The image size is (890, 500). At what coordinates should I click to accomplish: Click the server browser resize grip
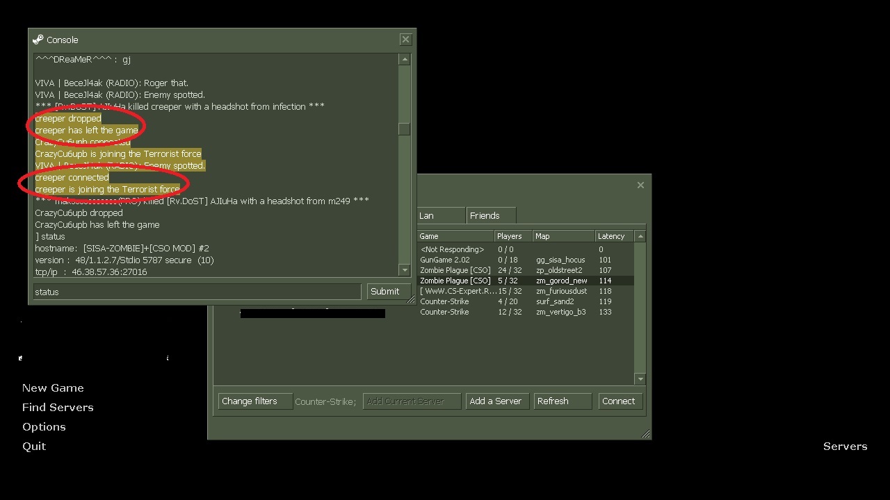(x=645, y=434)
